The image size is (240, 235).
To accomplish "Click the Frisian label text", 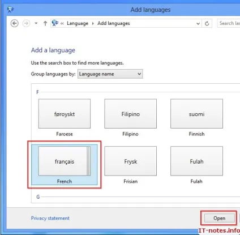I will point(131,181).
